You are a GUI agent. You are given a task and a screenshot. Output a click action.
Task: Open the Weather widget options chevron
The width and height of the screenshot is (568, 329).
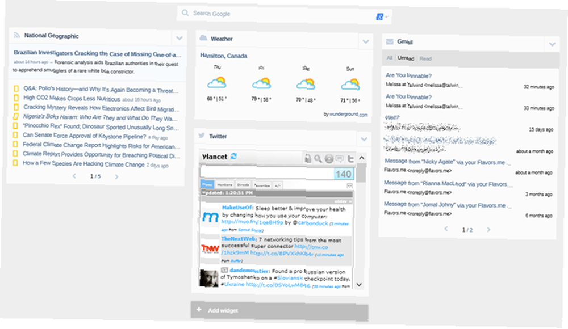click(365, 41)
